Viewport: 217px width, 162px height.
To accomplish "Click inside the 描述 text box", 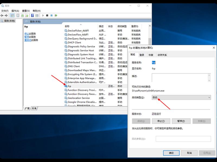I will (x=180, y=78).
